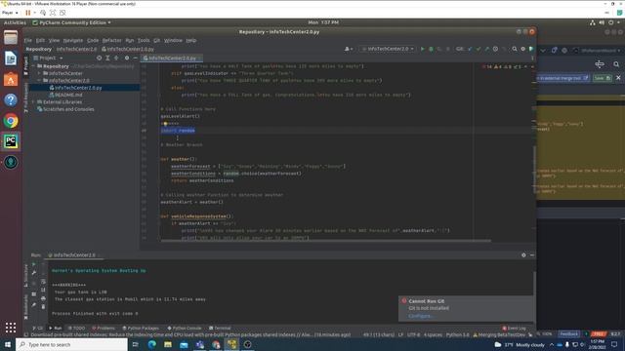
Task: Start debugging with the green bug icon
Action: click(x=431, y=49)
